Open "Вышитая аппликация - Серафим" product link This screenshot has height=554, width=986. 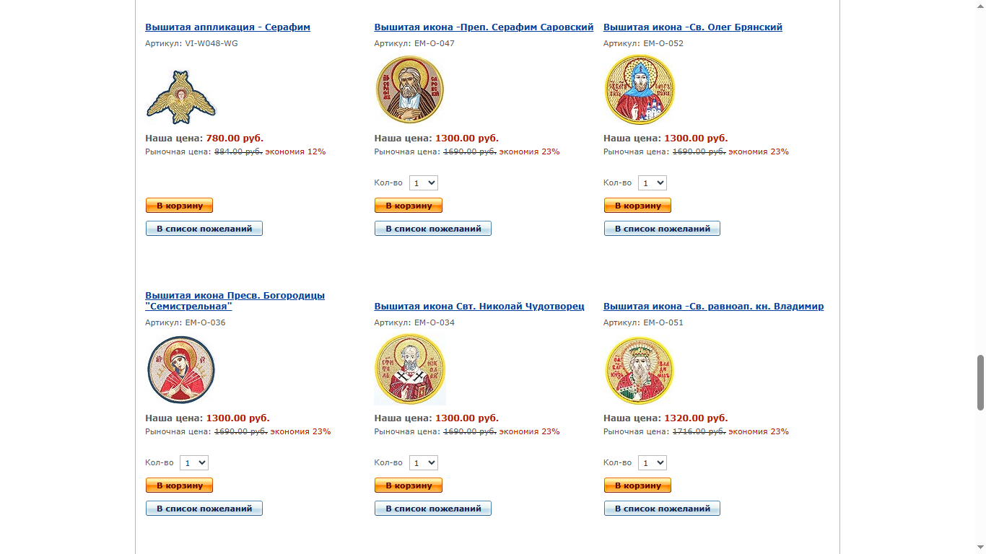click(227, 27)
